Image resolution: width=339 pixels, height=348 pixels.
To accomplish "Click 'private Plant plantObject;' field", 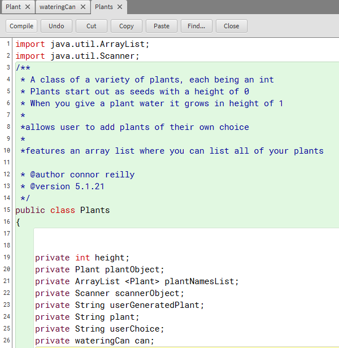I will [x=99, y=269].
